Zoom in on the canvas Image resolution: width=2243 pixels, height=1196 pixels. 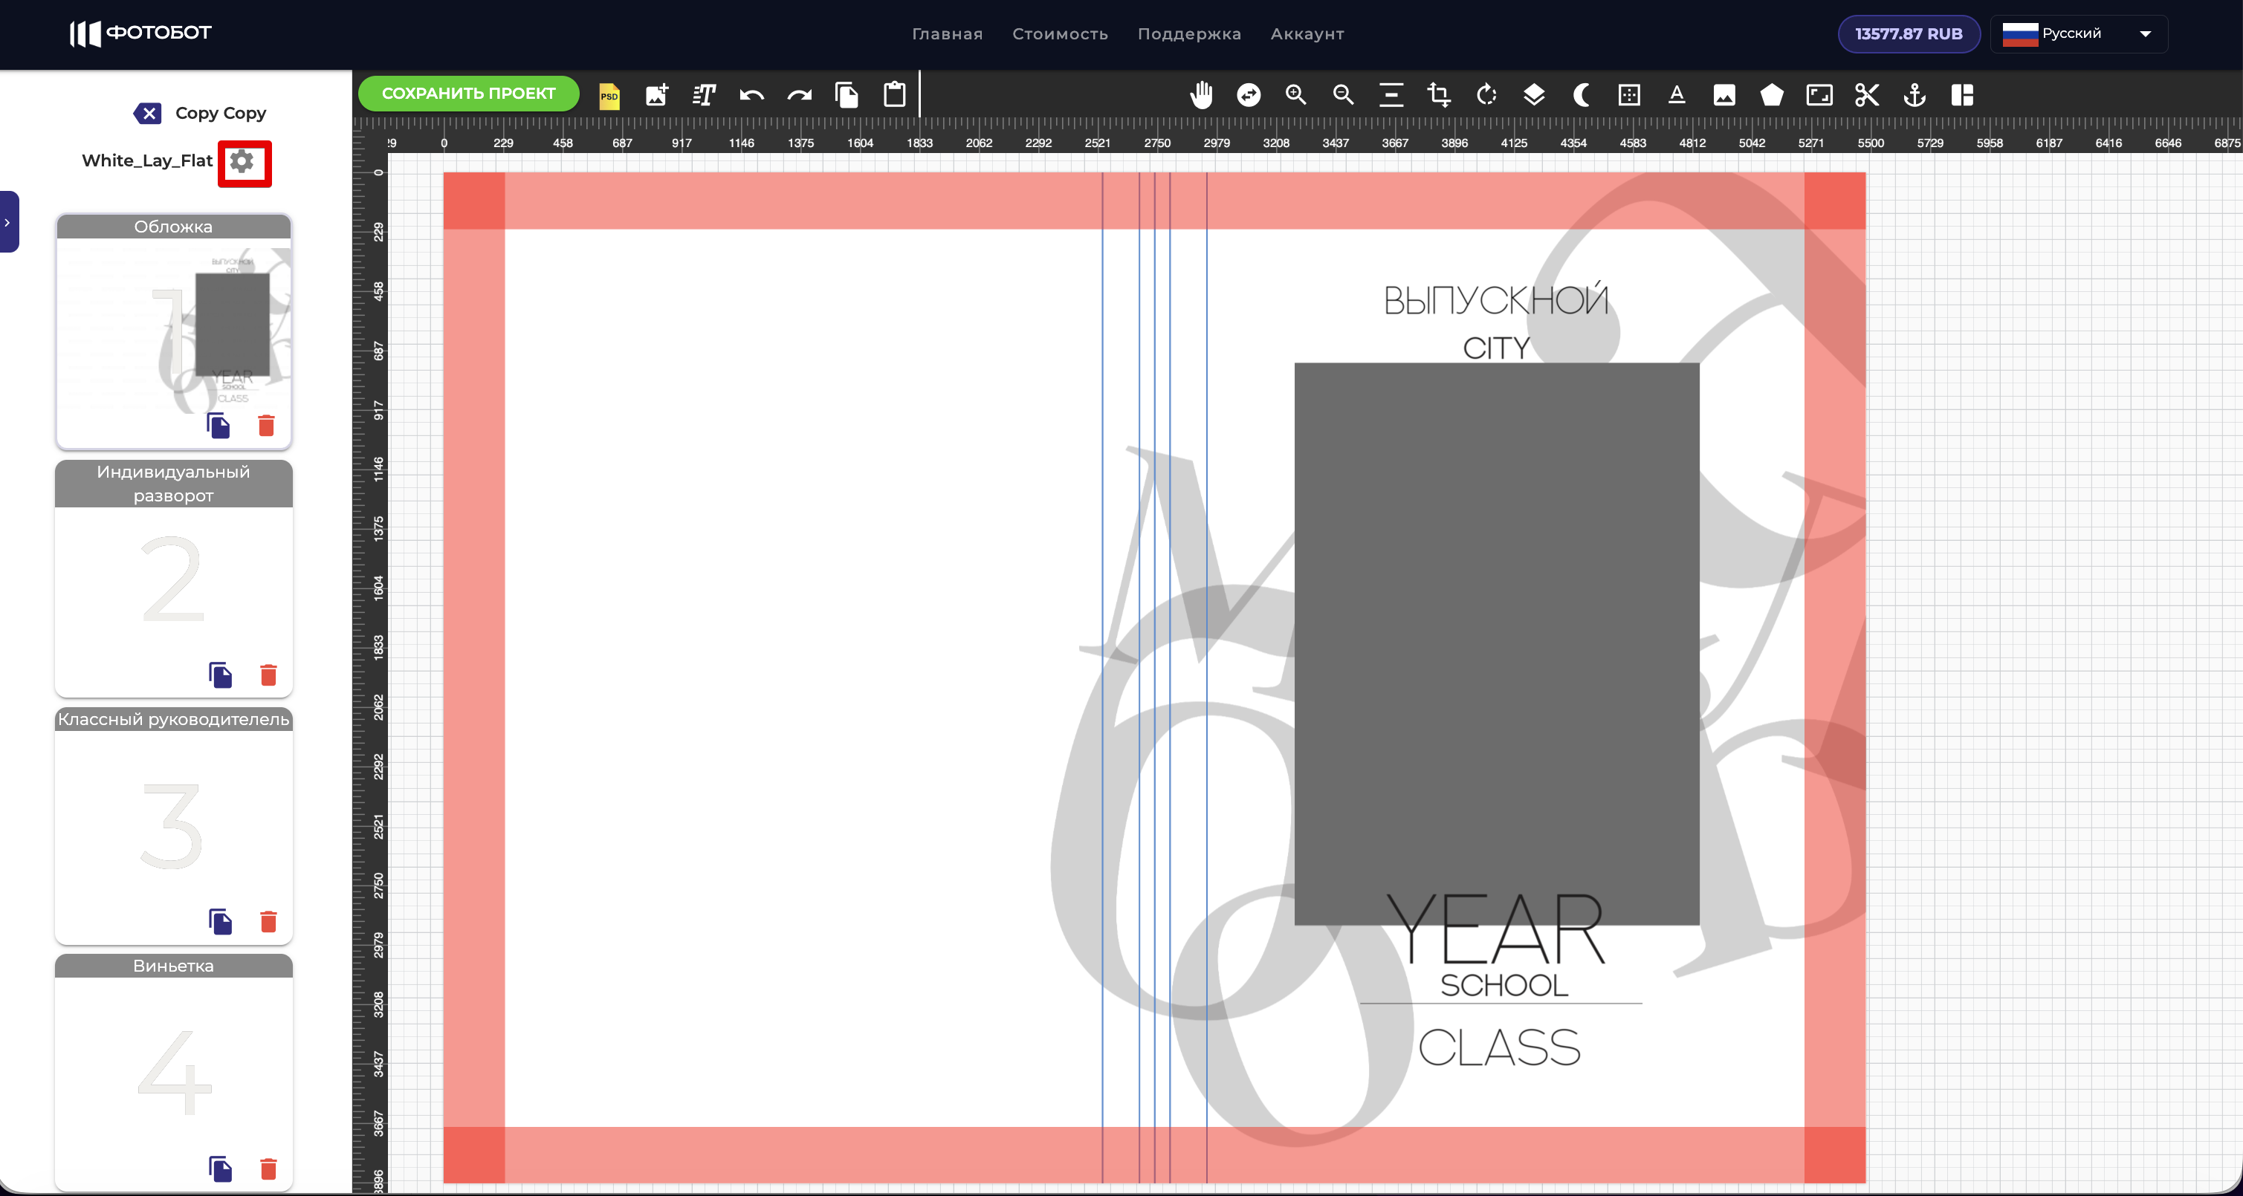click(1296, 95)
